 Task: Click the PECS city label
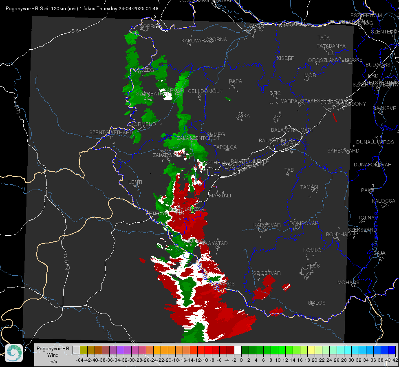tap(313, 265)
